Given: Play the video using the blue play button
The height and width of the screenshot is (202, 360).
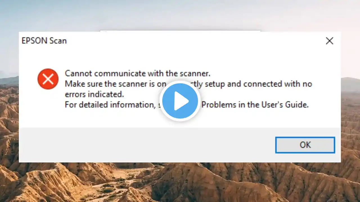Looking at the screenshot, I should [180, 101].
